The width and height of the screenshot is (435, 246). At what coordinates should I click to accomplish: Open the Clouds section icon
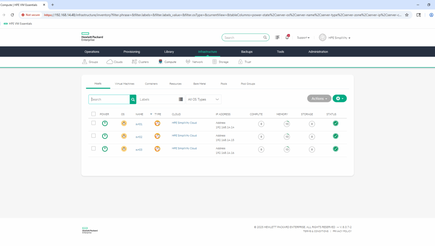[x=110, y=62]
